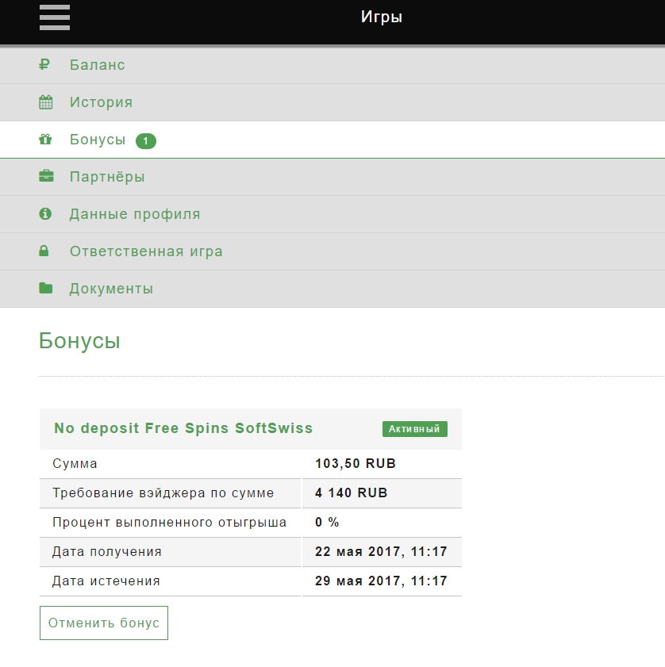Open Ответственная игра settings
This screenshot has width=665, height=667.
tap(146, 251)
